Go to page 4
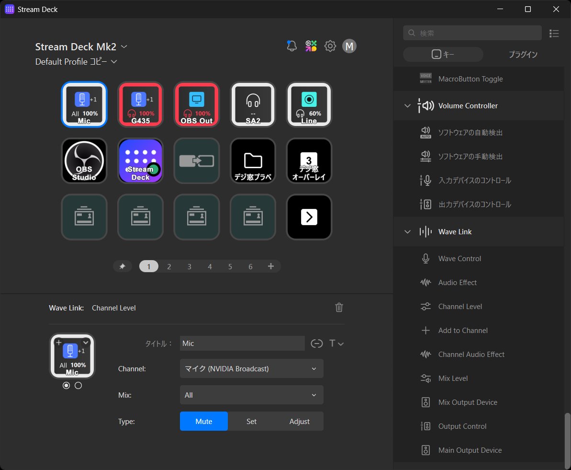The image size is (571, 470). click(210, 266)
